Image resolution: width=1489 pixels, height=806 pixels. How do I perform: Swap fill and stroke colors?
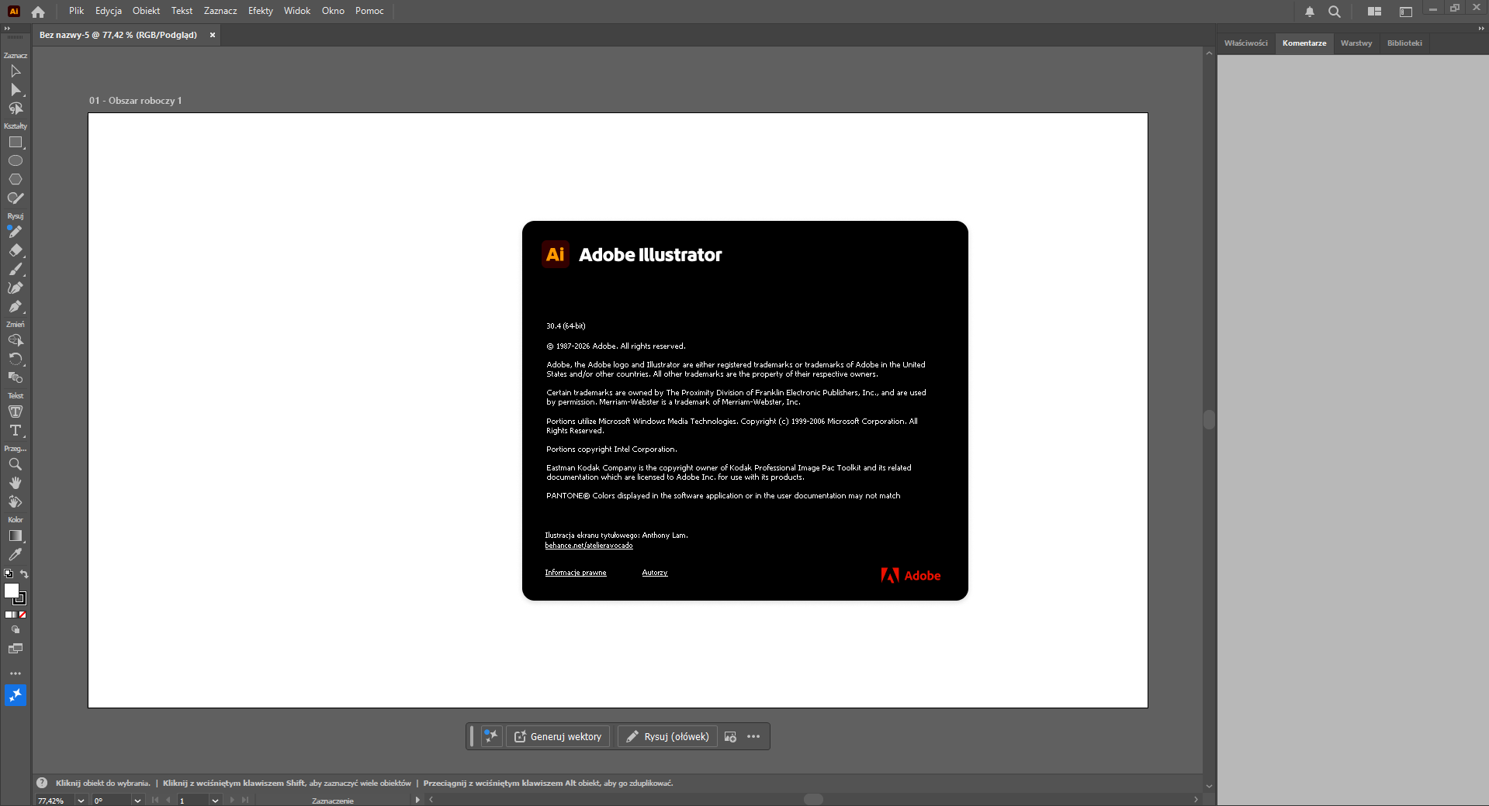pyautogui.click(x=24, y=574)
